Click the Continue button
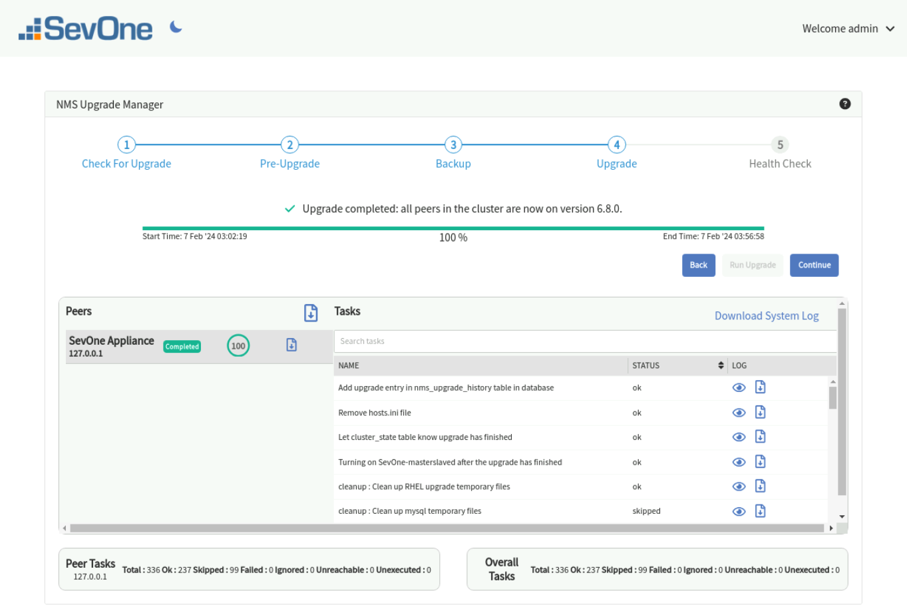907x607 pixels. pyautogui.click(x=815, y=265)
